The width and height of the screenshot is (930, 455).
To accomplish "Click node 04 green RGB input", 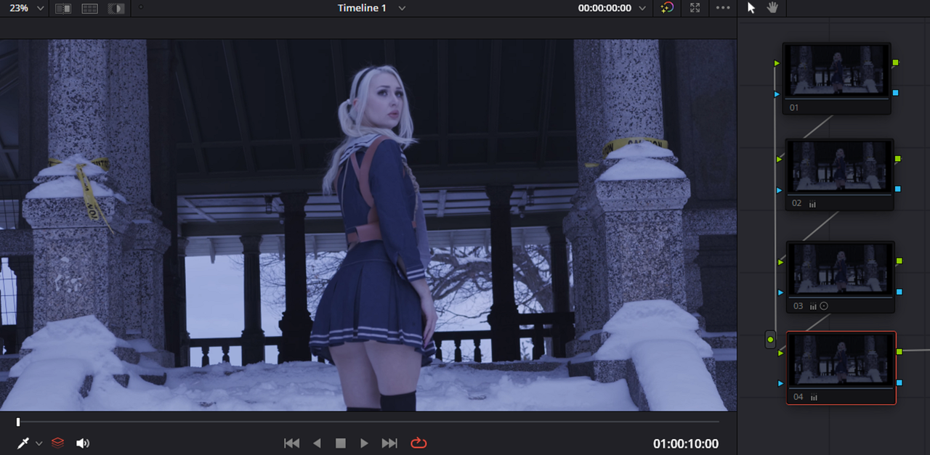I will coord(781,353).
